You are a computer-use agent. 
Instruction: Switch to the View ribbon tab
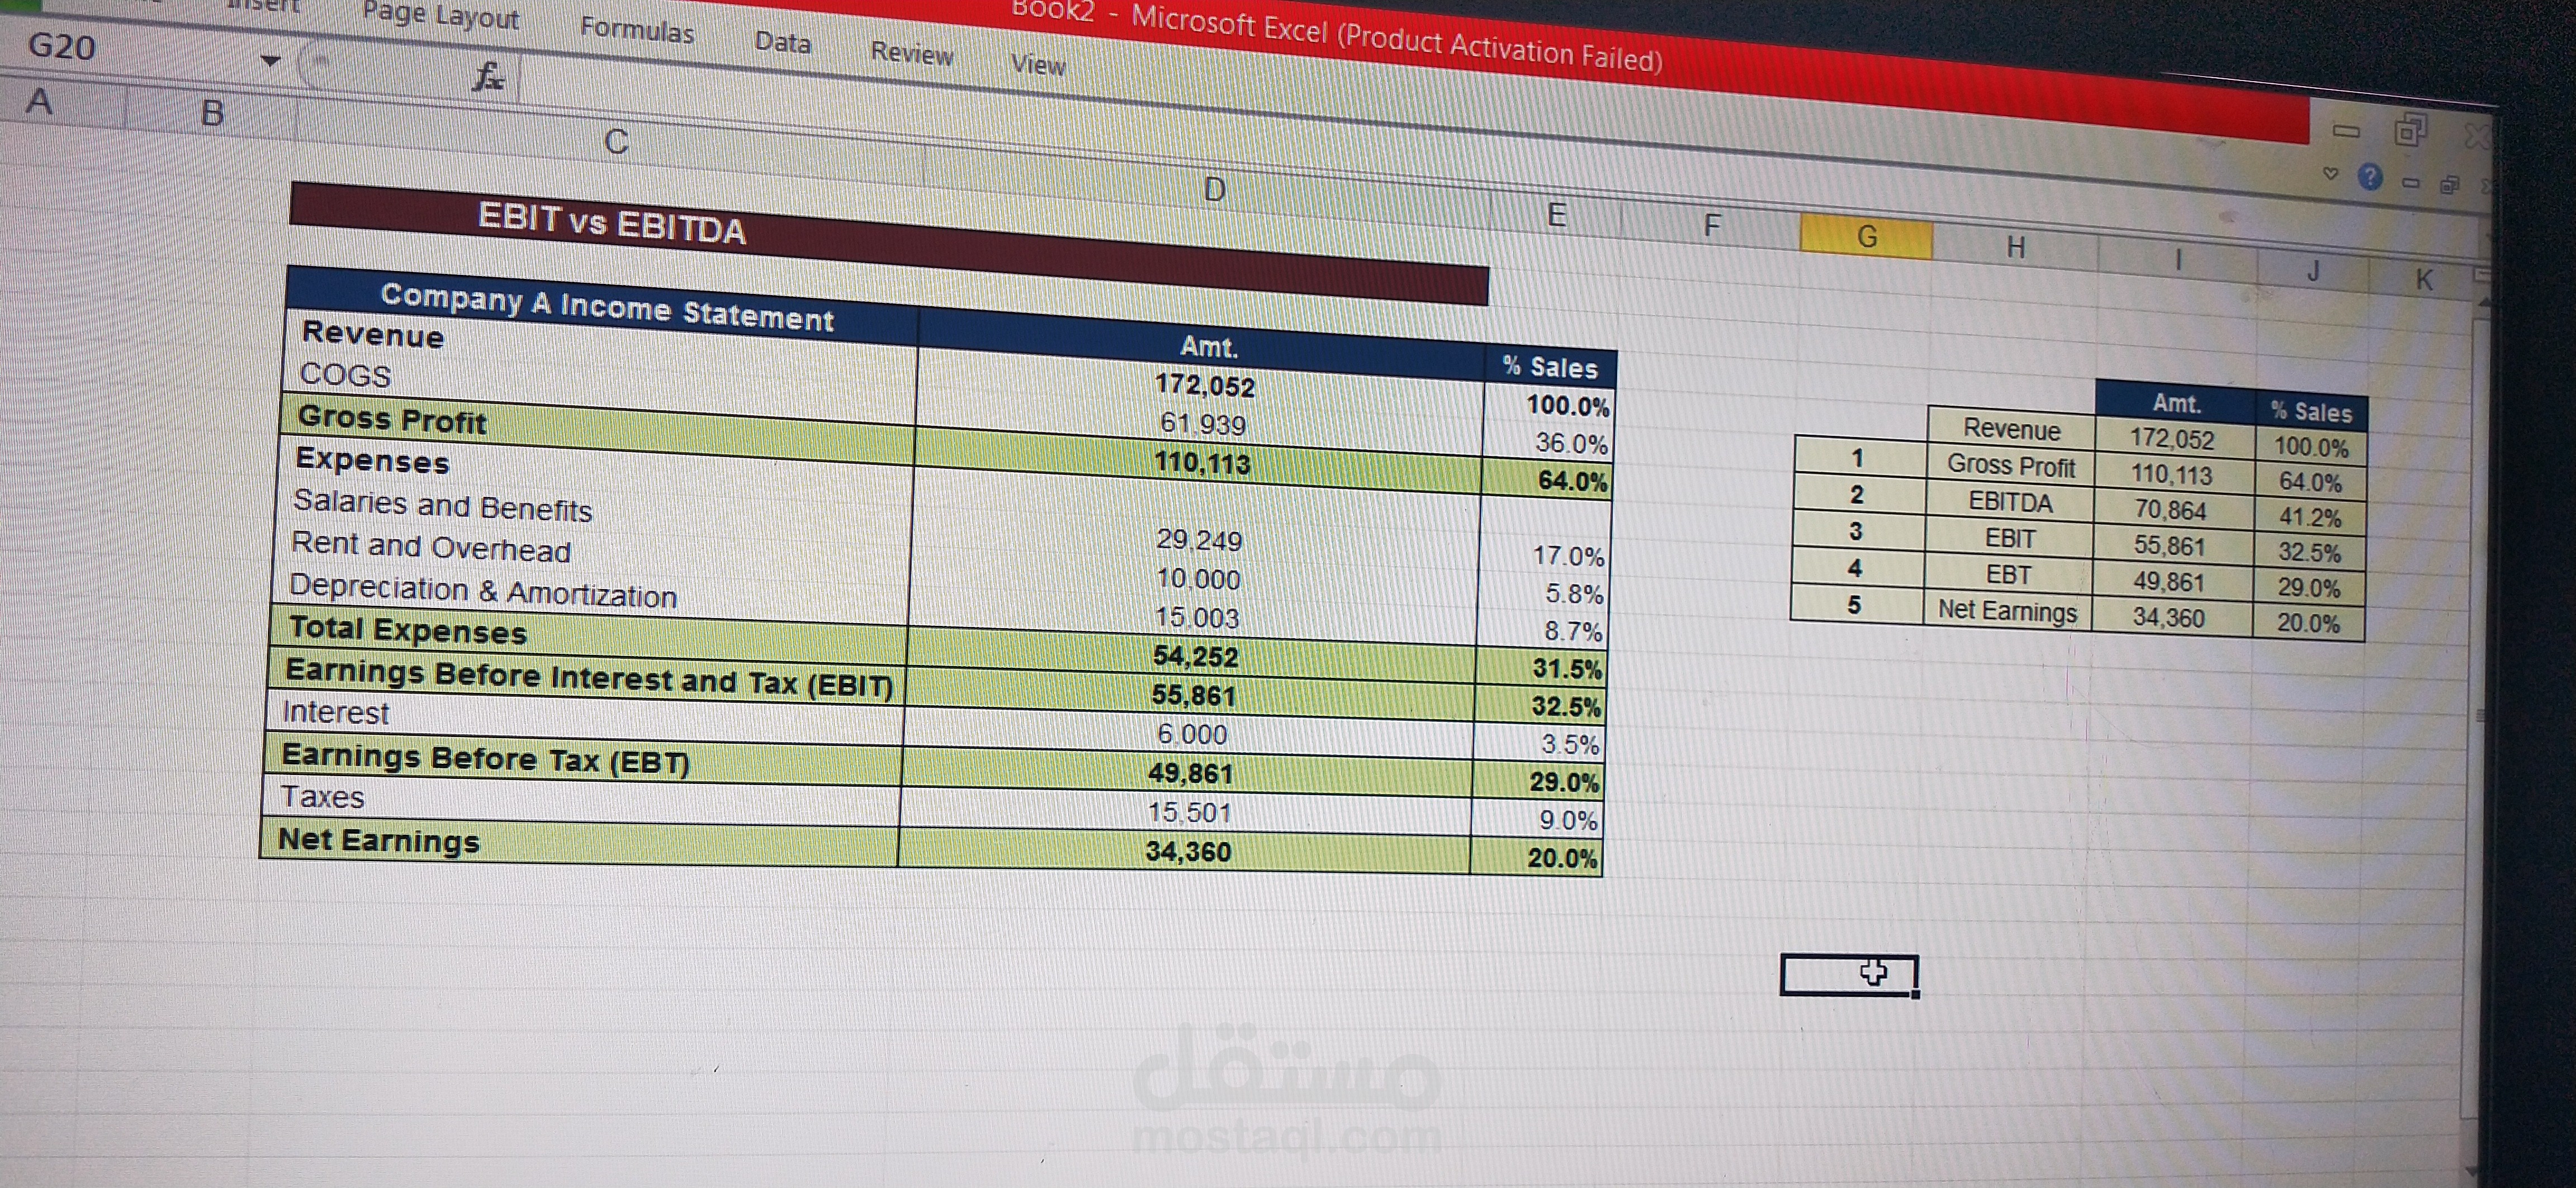coord(1038,65)
